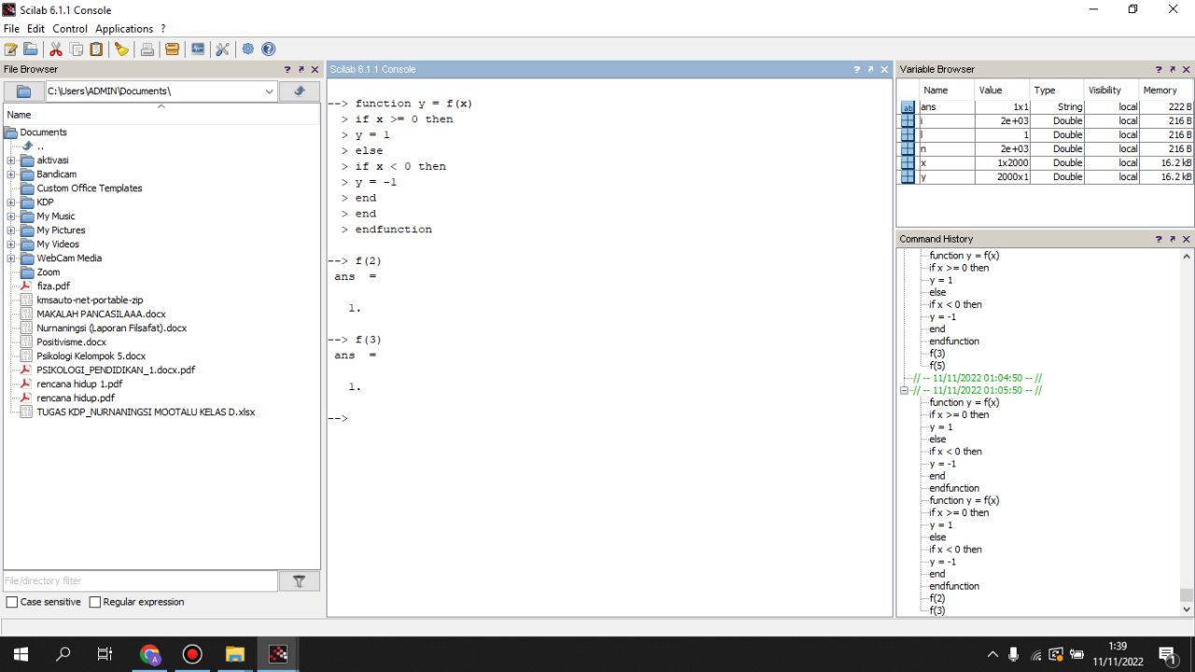The height and width of the screenshot is (672, 1195).
Task: Select Custom Office Templates folder
Action: tap(90, 189)
